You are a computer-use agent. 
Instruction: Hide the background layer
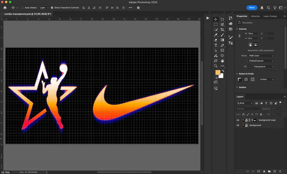[x=238, y=125]
